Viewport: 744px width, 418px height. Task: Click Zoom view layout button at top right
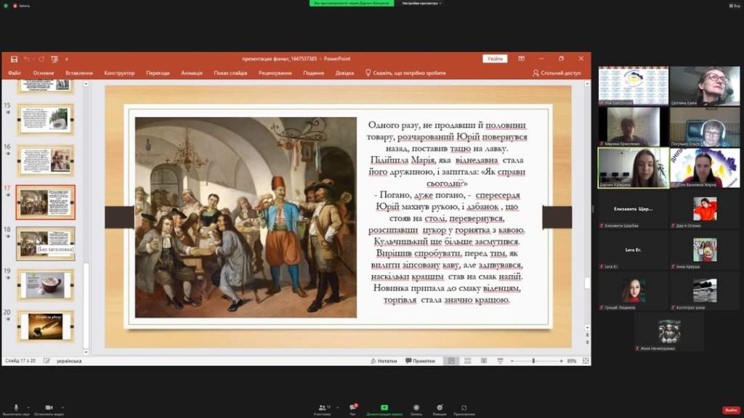pyautogui.click(x=735, y=6)
